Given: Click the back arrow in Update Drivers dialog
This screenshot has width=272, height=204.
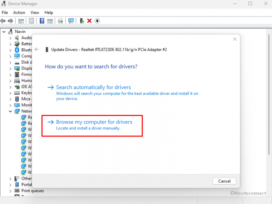Looking at the screenshot, I should pyautogui.click(x=37, y=49).
